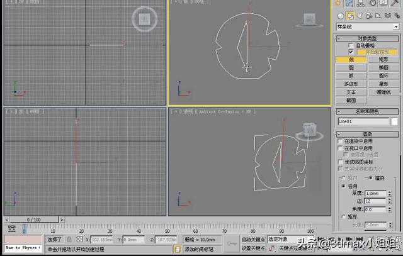Click the 椭圆 (Ellipse) shape button
Screen dimensions: 403x256
coord(383,67)
